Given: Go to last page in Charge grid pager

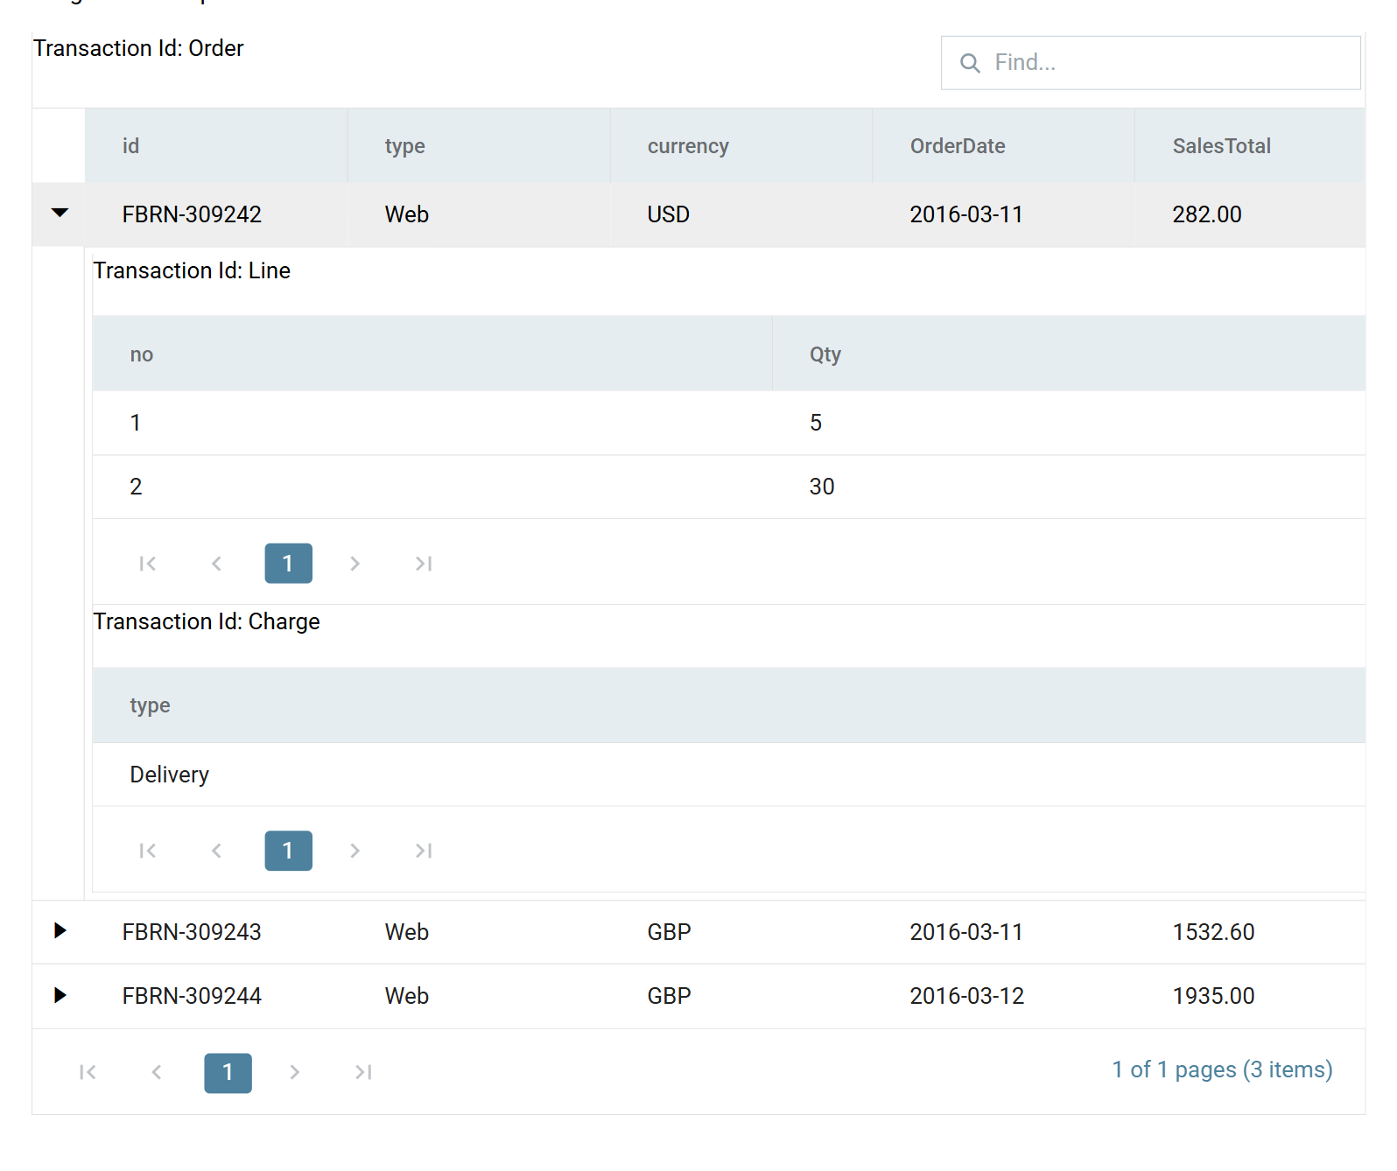Looking at the screenshot, I should [x=424, y=851].
